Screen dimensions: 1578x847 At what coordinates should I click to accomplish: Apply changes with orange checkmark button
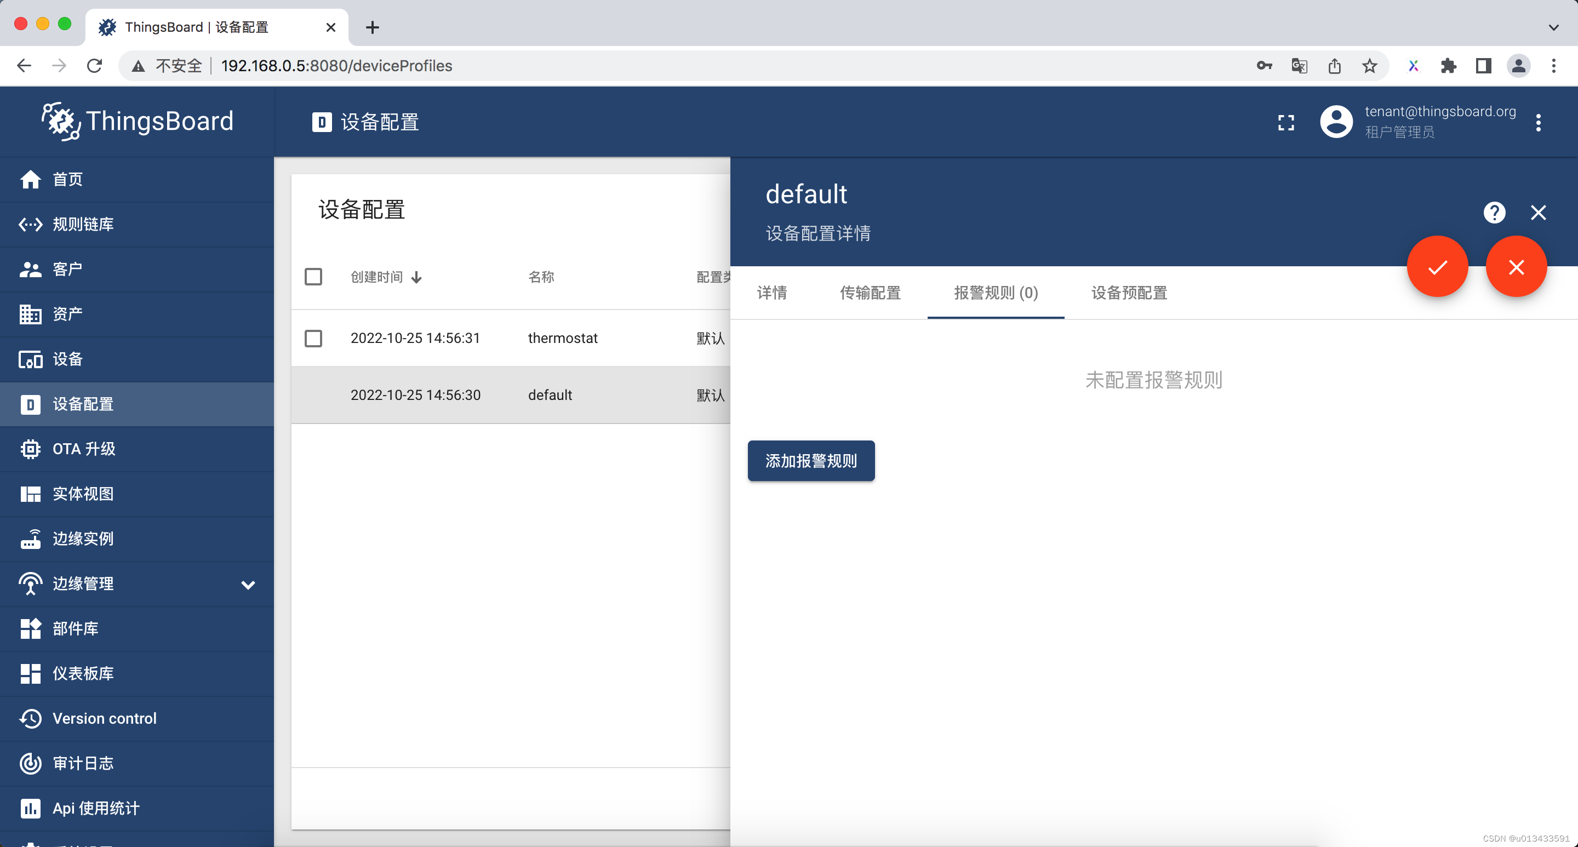pos(1437,266)
